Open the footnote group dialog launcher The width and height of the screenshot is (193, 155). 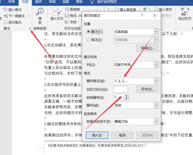click(x=30, y=29)
